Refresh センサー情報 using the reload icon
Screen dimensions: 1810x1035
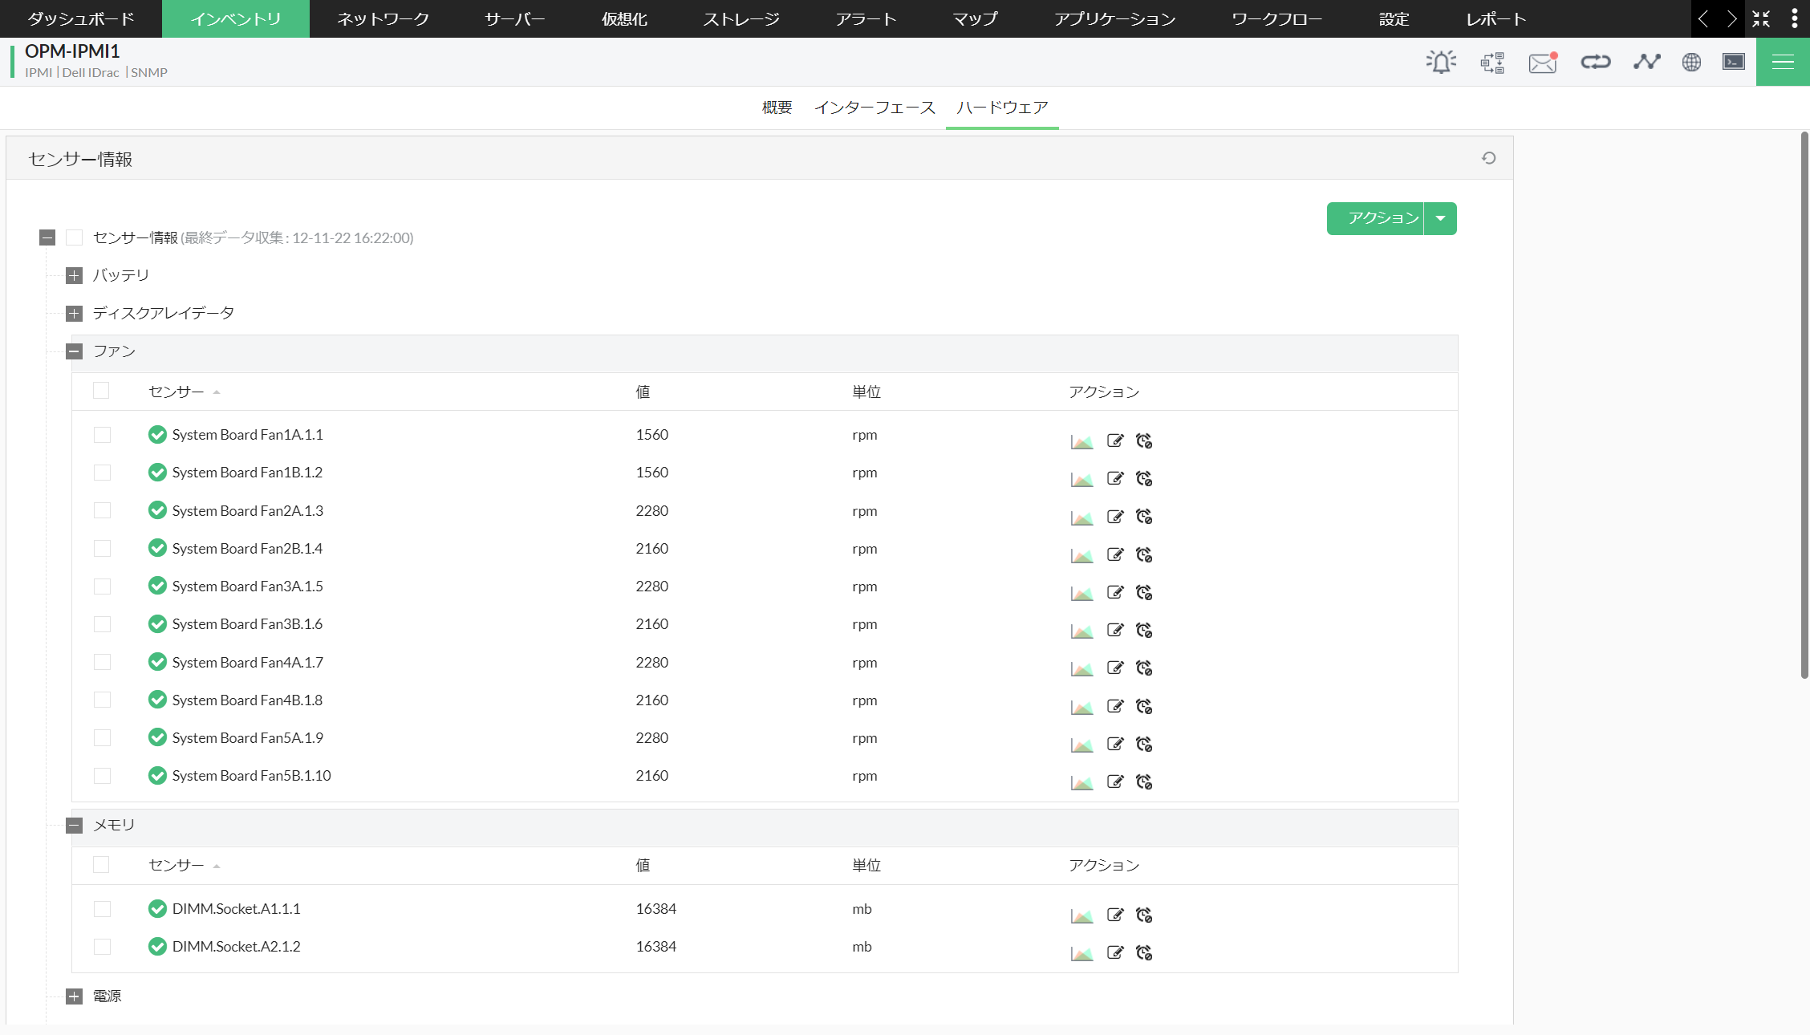[x=1490, y=157]
